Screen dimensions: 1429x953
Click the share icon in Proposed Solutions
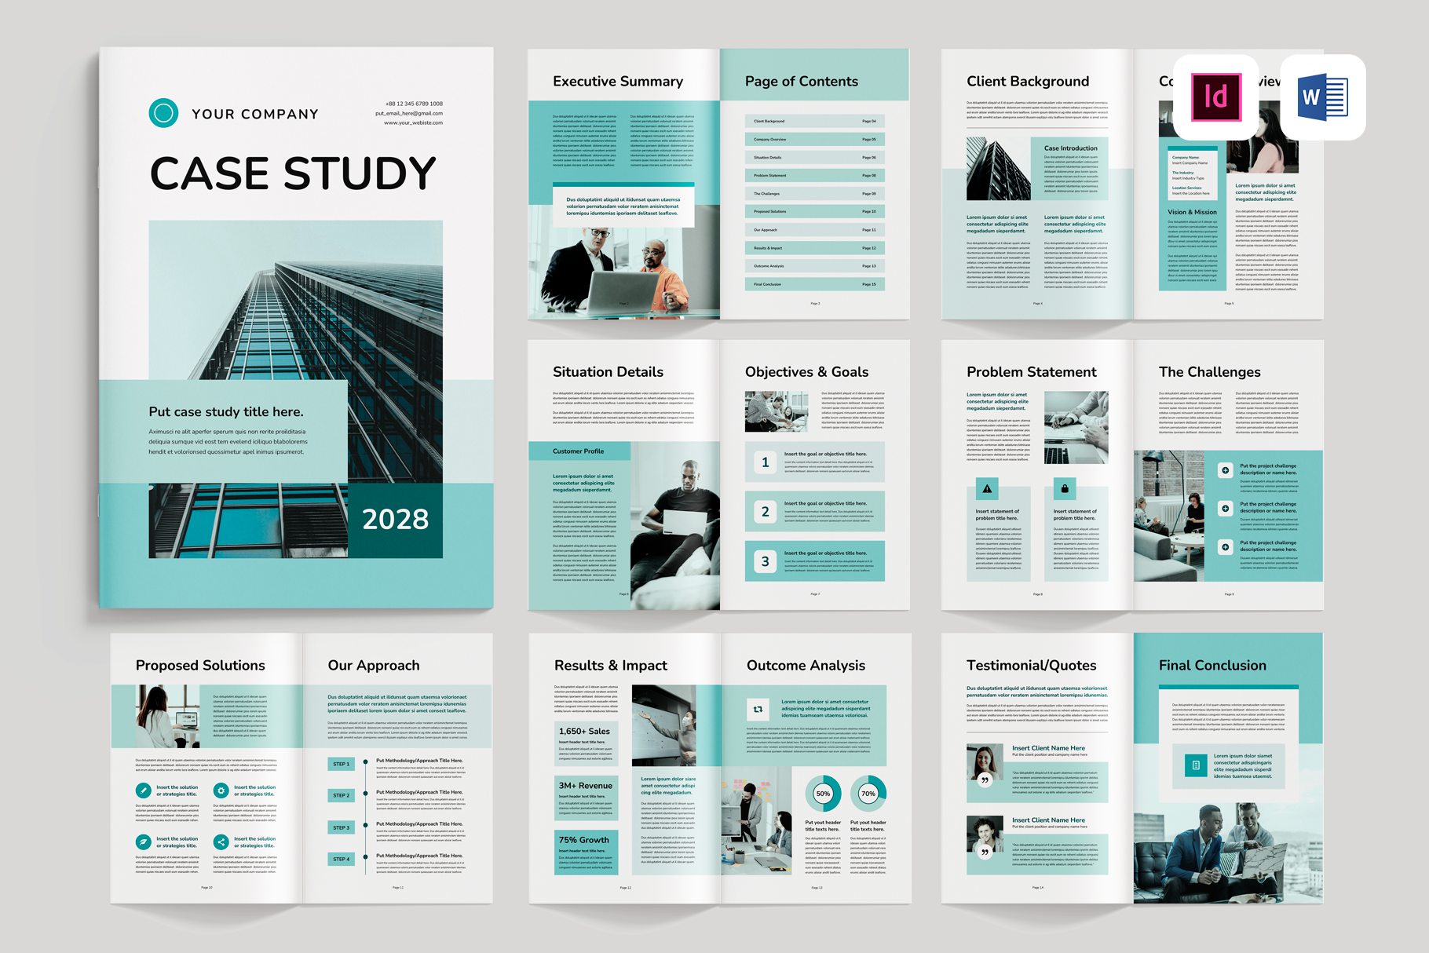point(221,842)
